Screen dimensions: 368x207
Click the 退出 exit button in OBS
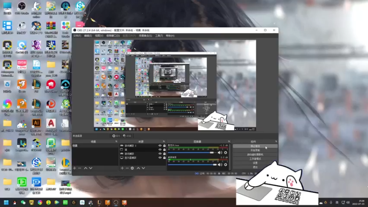pyautogui.click(x=255, y=167)
